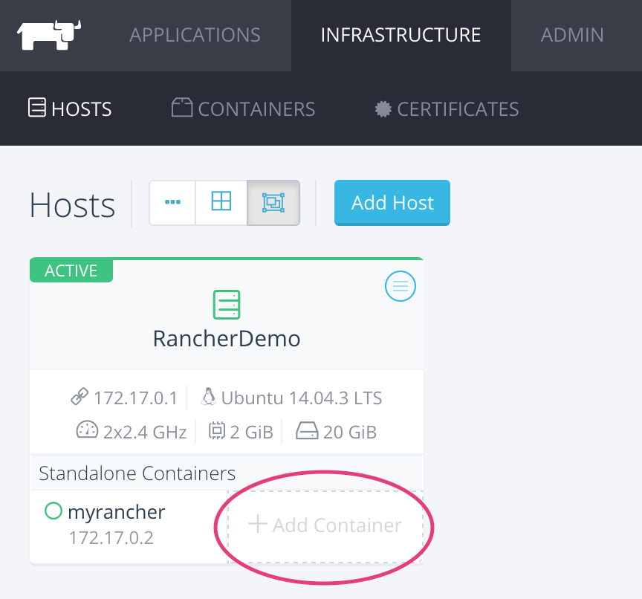The height and width of the screenshot is (599, 642).
Task: Open the Certificates tab
Action: point(447,109)
